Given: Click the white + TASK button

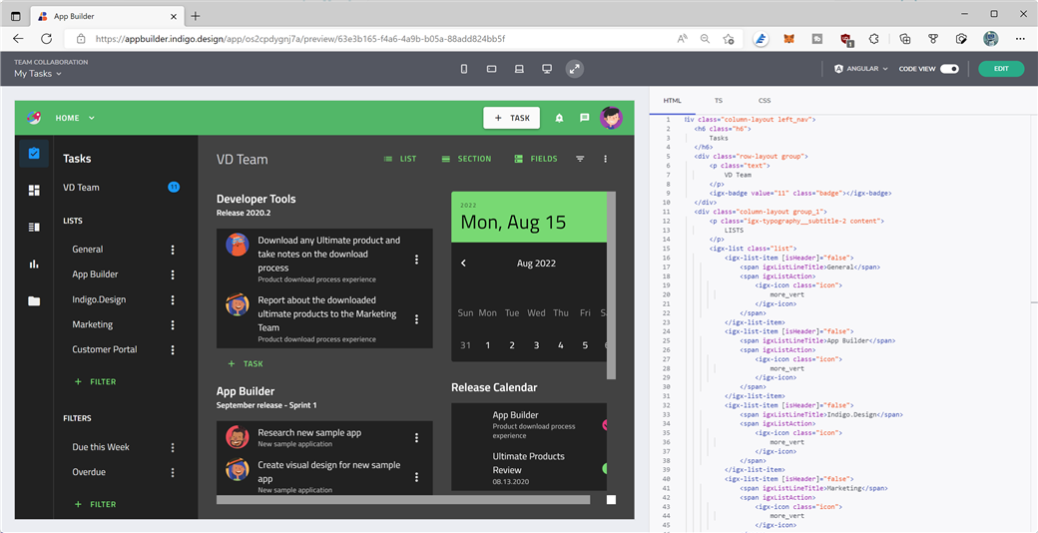Looking at the screenshot, I should coord(511,118).
